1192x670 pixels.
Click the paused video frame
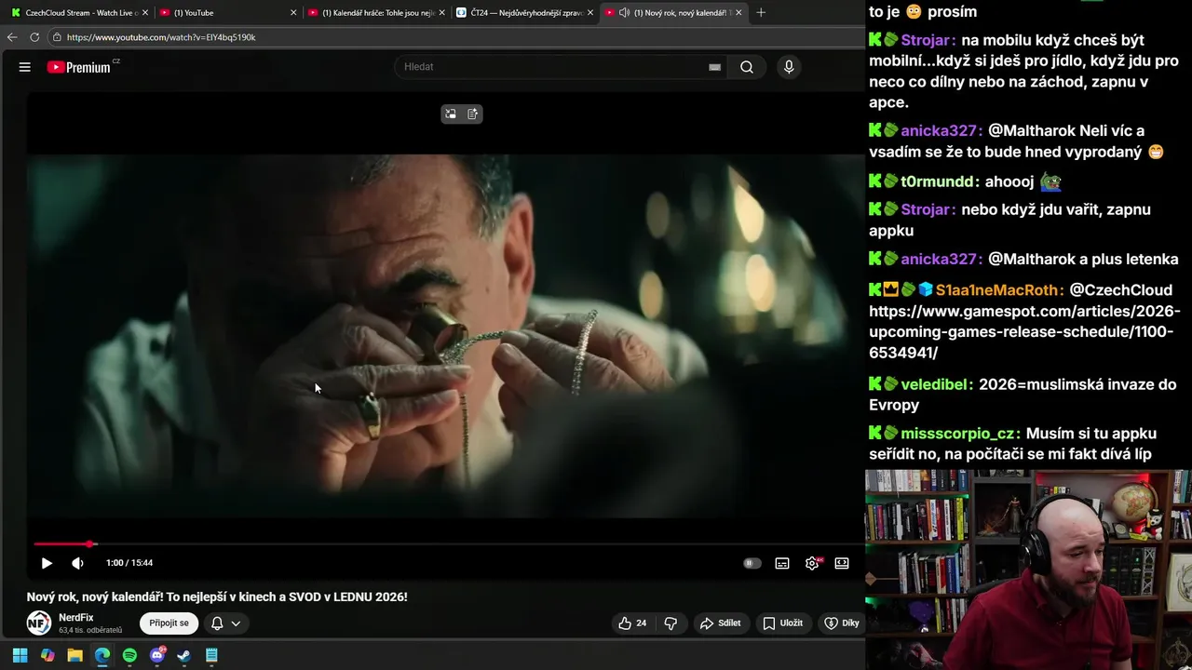coord(445,335)
